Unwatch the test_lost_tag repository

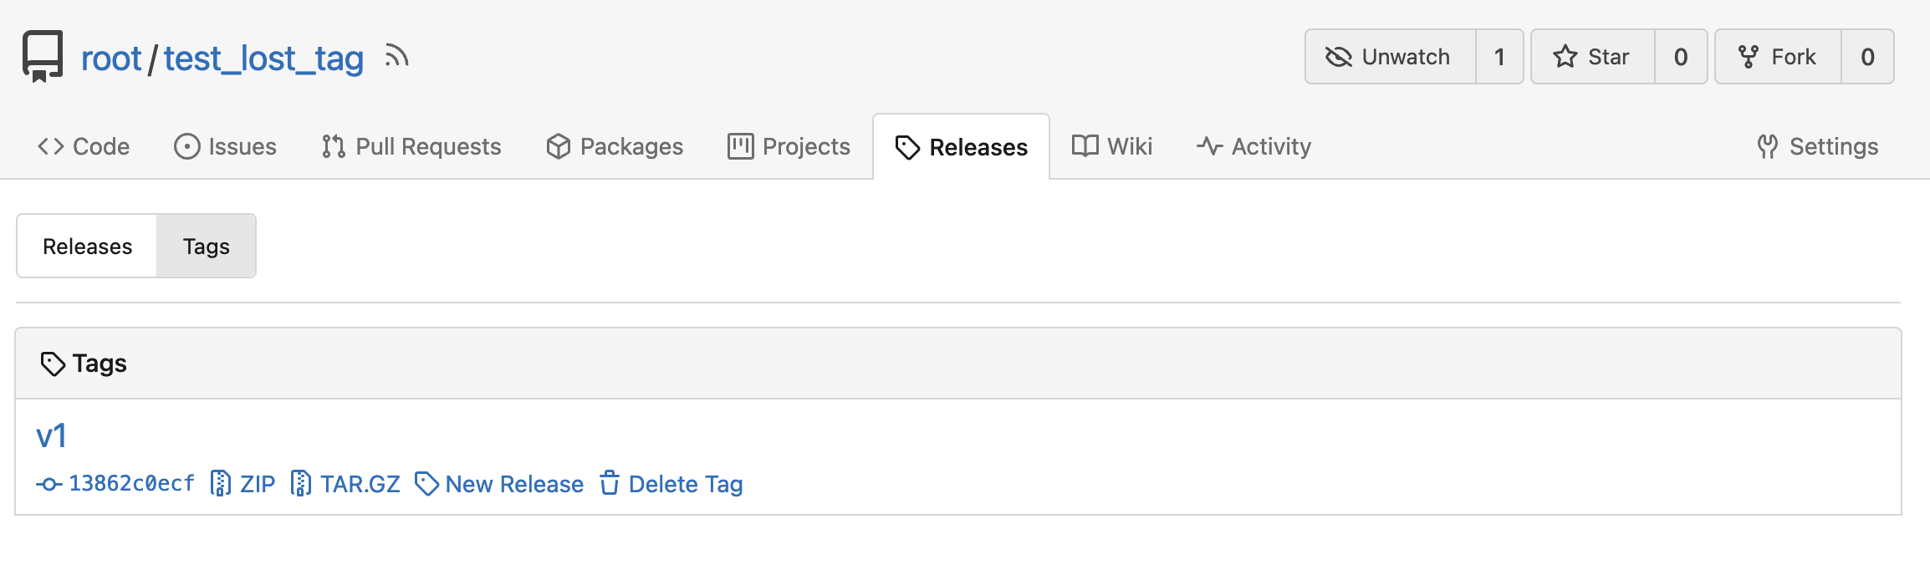(x=1391, y=57)
